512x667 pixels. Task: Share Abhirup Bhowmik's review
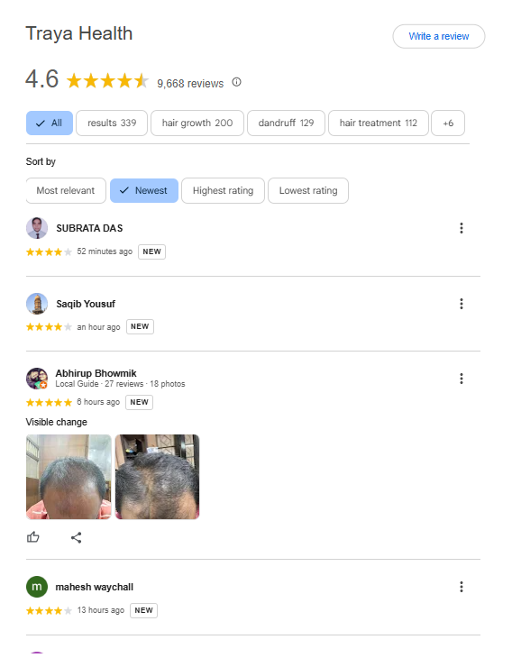(76, 538)
